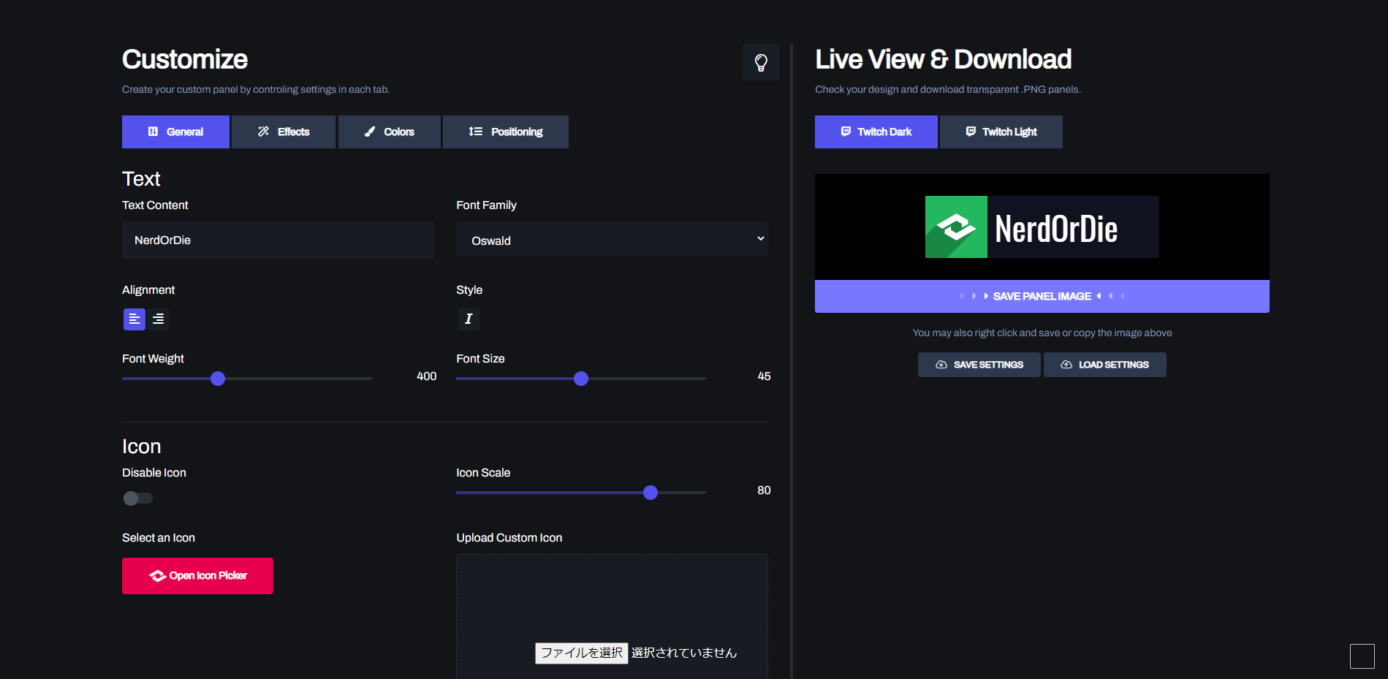Image resolution: width=1388 pixels, height=679 pixels.
Task: Click the Icon Scale slider handle
Action: [x=651, y=493]
